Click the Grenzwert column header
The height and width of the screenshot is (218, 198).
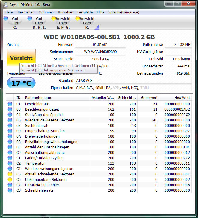click(148, 97)
